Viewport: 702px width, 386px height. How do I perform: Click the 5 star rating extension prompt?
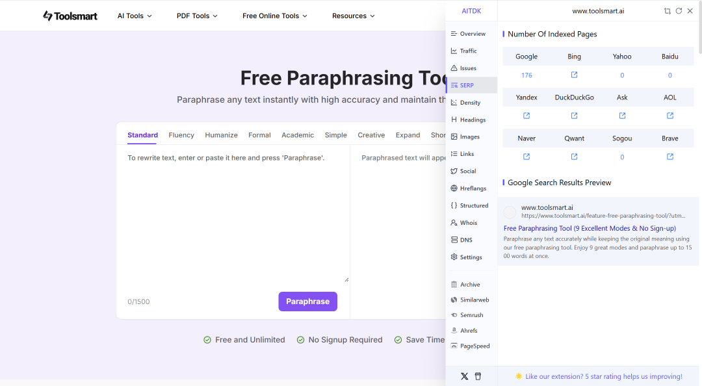(599, 377)
